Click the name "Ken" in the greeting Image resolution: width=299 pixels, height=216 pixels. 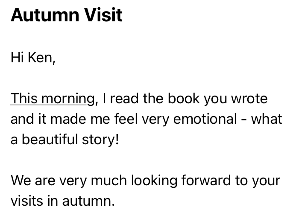(x=41, y=58)
